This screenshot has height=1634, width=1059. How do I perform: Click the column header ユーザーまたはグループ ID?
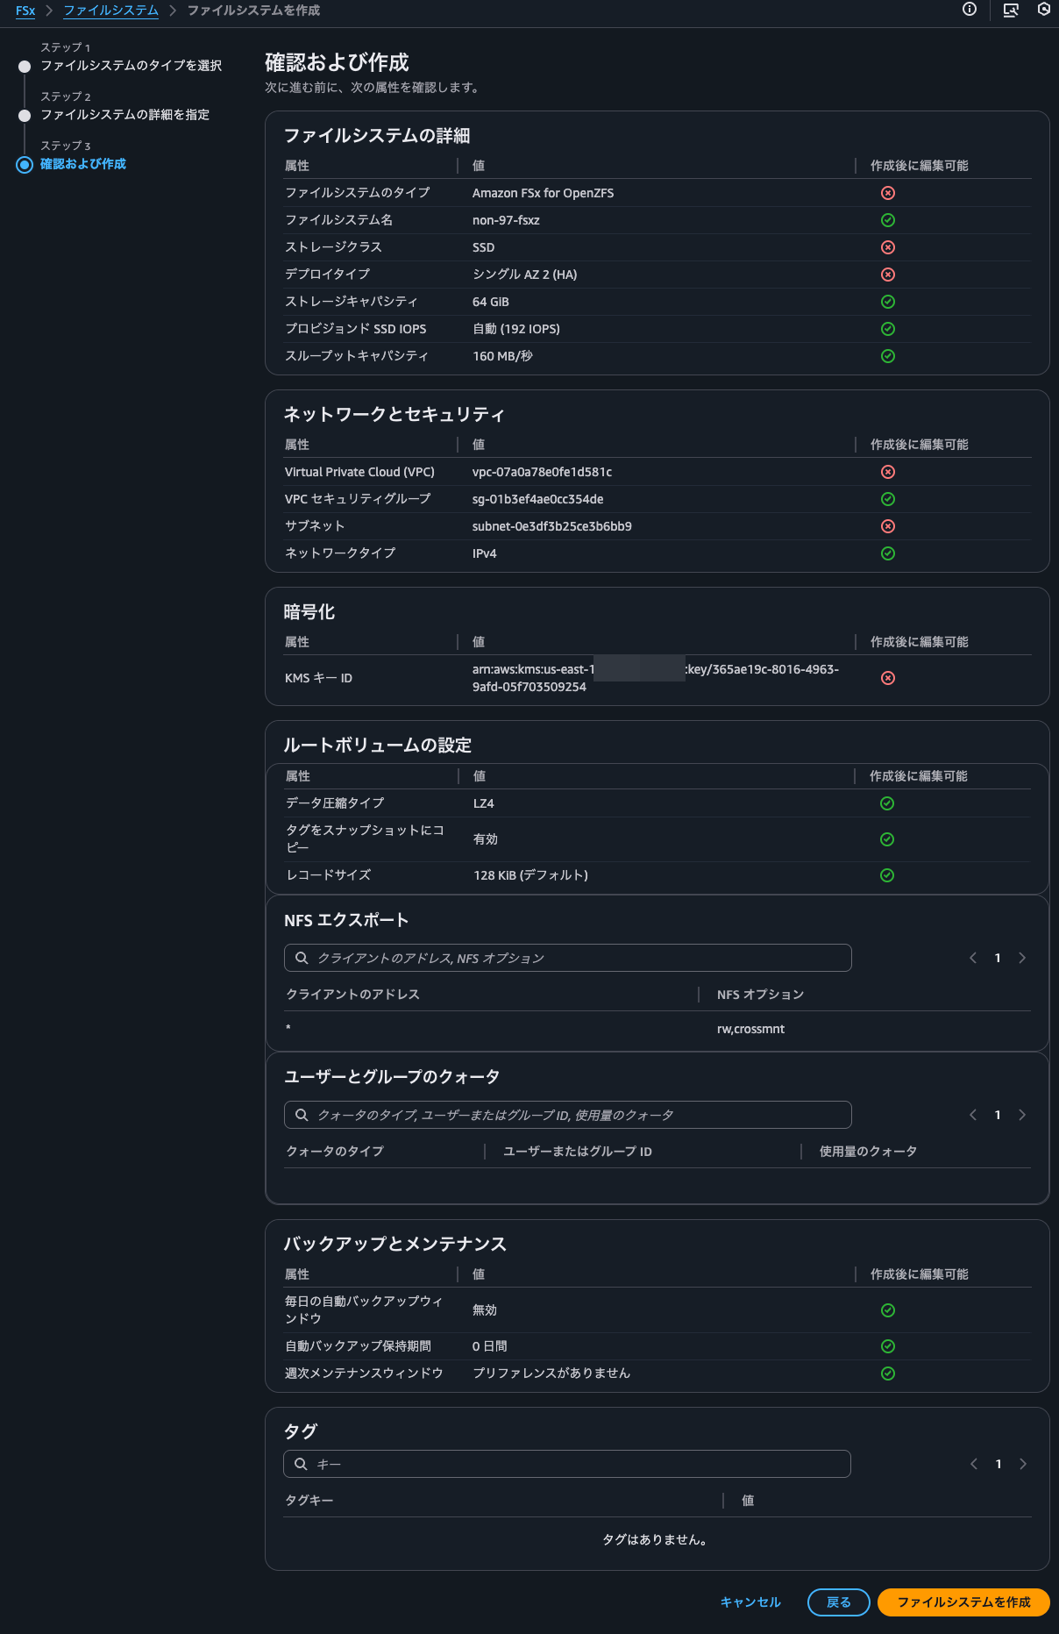(578, 1151)
